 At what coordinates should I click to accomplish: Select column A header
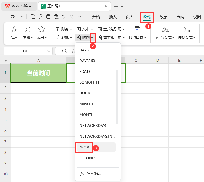tap(38, 60)
